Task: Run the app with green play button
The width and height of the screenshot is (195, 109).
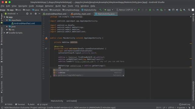Action: tap(139, 10)
